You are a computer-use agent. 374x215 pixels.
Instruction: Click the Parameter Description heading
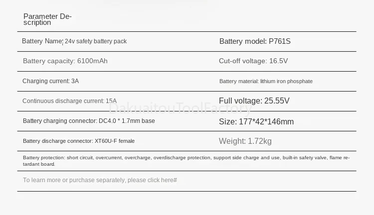pos(47,19)
